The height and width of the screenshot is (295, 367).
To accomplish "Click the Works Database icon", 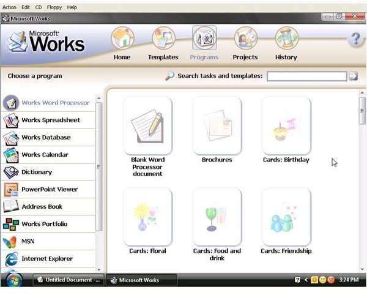I will click(x=11, y=138).
